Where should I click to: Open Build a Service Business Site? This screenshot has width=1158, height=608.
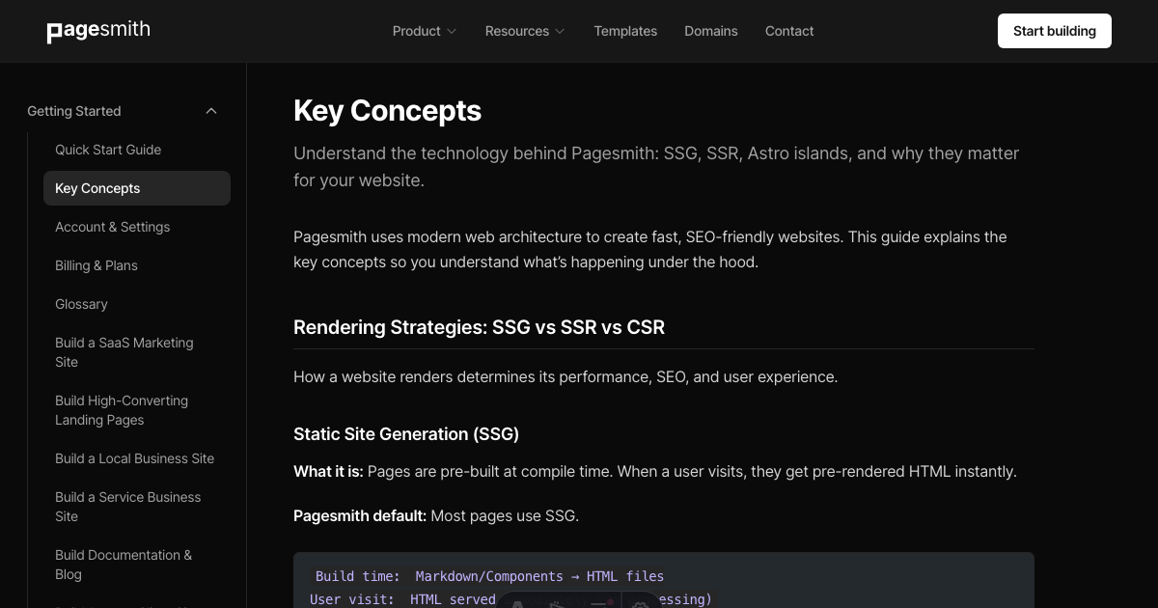click(128, 507)
